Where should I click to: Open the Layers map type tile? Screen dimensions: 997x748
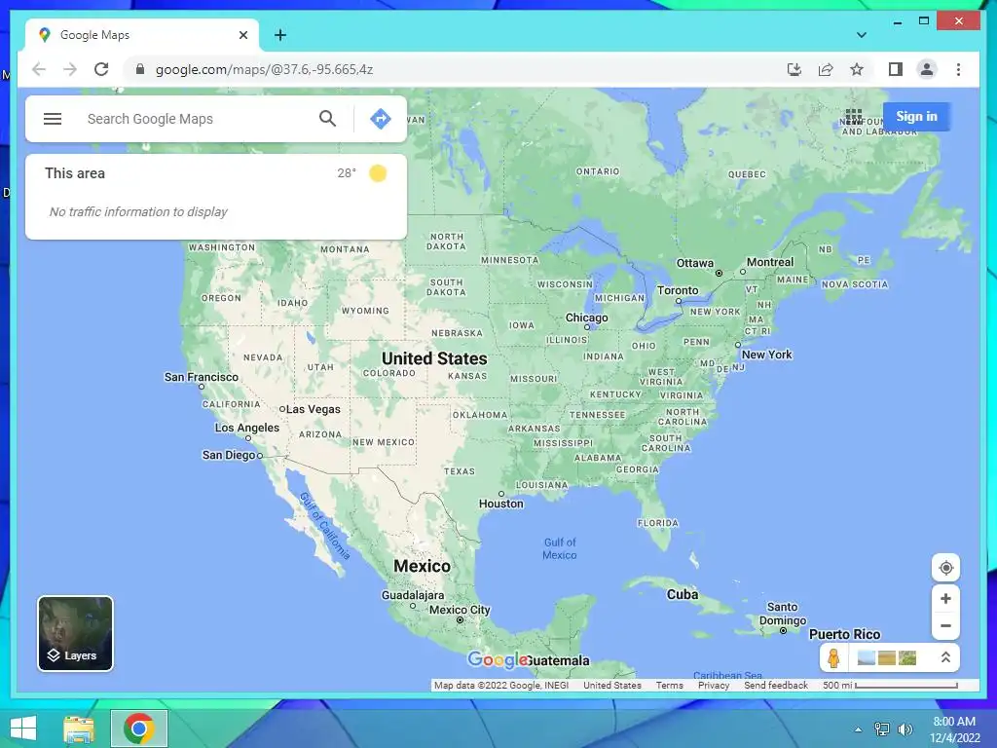point(75,633)
